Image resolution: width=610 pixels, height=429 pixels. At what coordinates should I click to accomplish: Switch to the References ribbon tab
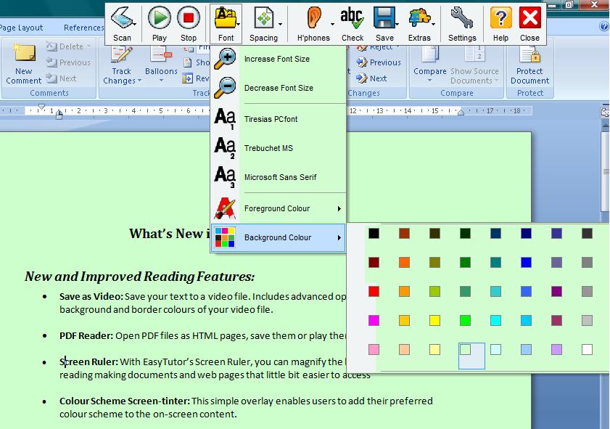(x=83, y=28)
